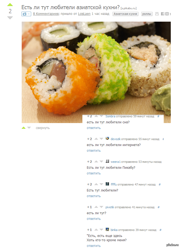This screenshot has height=248, width=180.
Task: Upvote the post with the green arrow
Action: pyautogui.click(x=10, y=5)
